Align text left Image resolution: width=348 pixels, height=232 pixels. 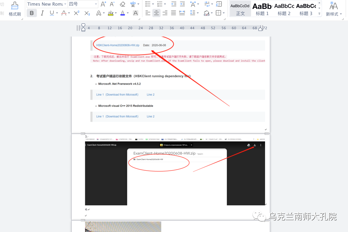pyautogui.click(x=148, y=13)
